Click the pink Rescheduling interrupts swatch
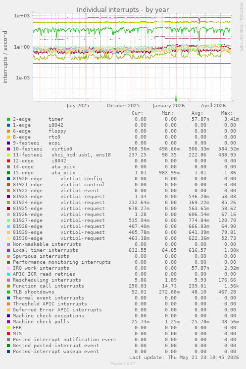Image resolution: width=246 pixels, height=369 pixels. [8, 280]
